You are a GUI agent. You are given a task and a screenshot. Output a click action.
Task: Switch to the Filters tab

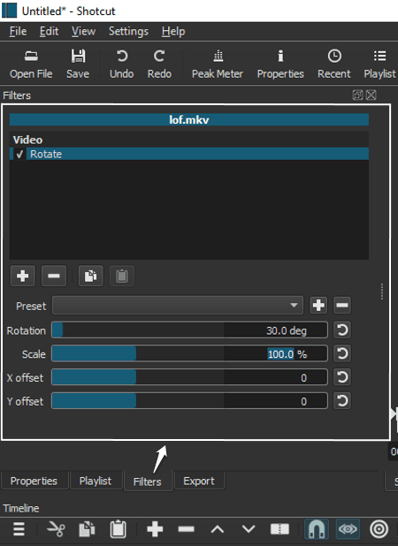(148, 482)
